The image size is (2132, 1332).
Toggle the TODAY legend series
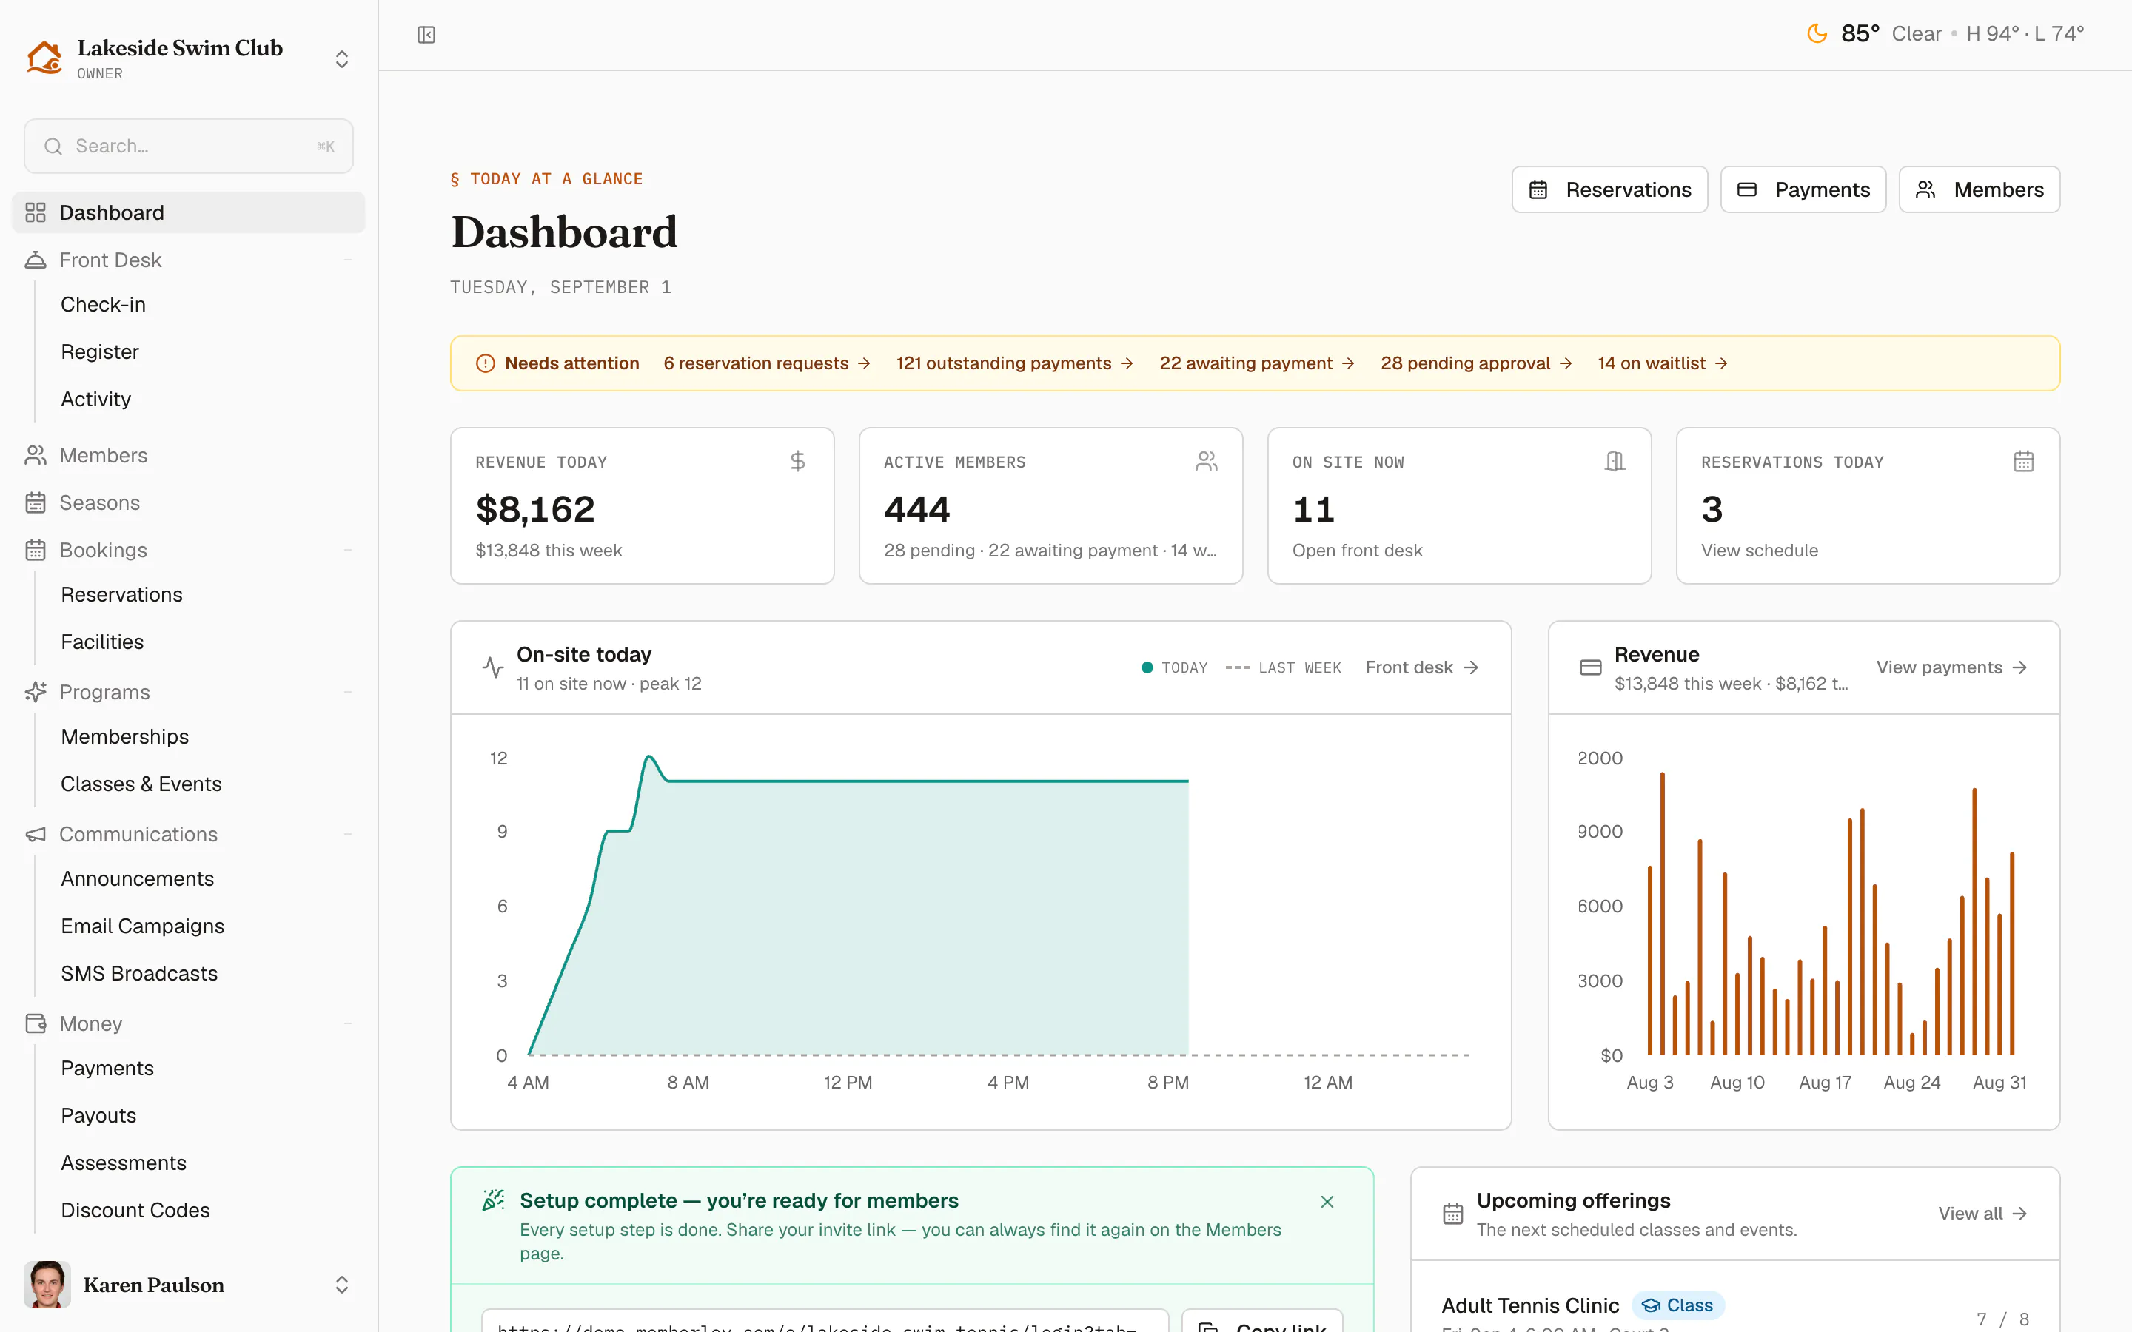click(1174, 667)
